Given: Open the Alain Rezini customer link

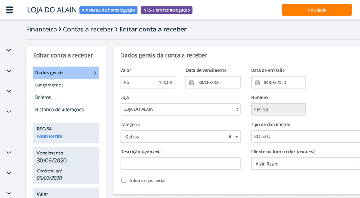Looking at the screenshot, I should [49, 136].
